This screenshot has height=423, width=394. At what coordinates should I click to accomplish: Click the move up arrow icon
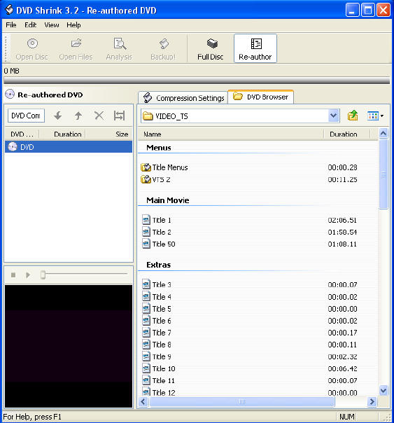(78, 116)
